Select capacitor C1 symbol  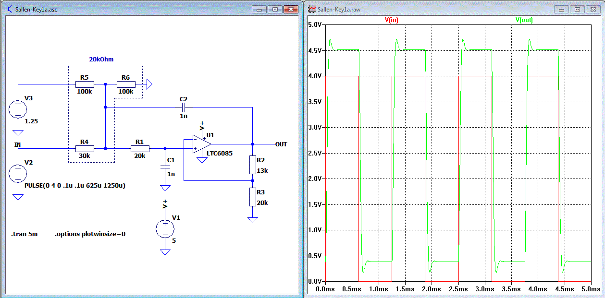165,166
